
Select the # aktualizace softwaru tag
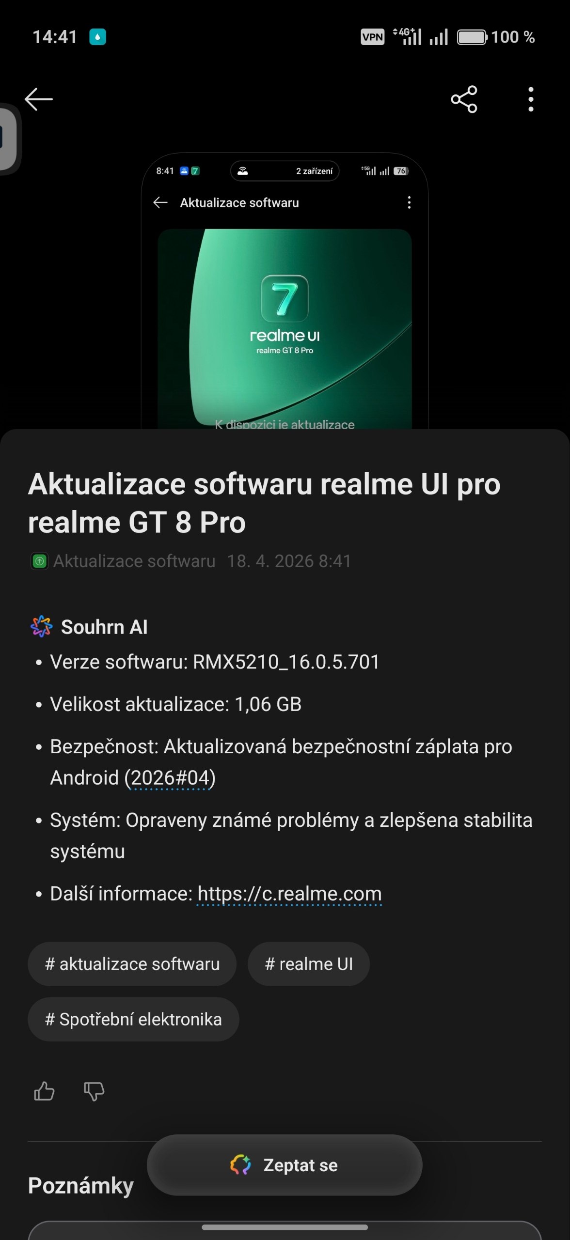point(132,964)
